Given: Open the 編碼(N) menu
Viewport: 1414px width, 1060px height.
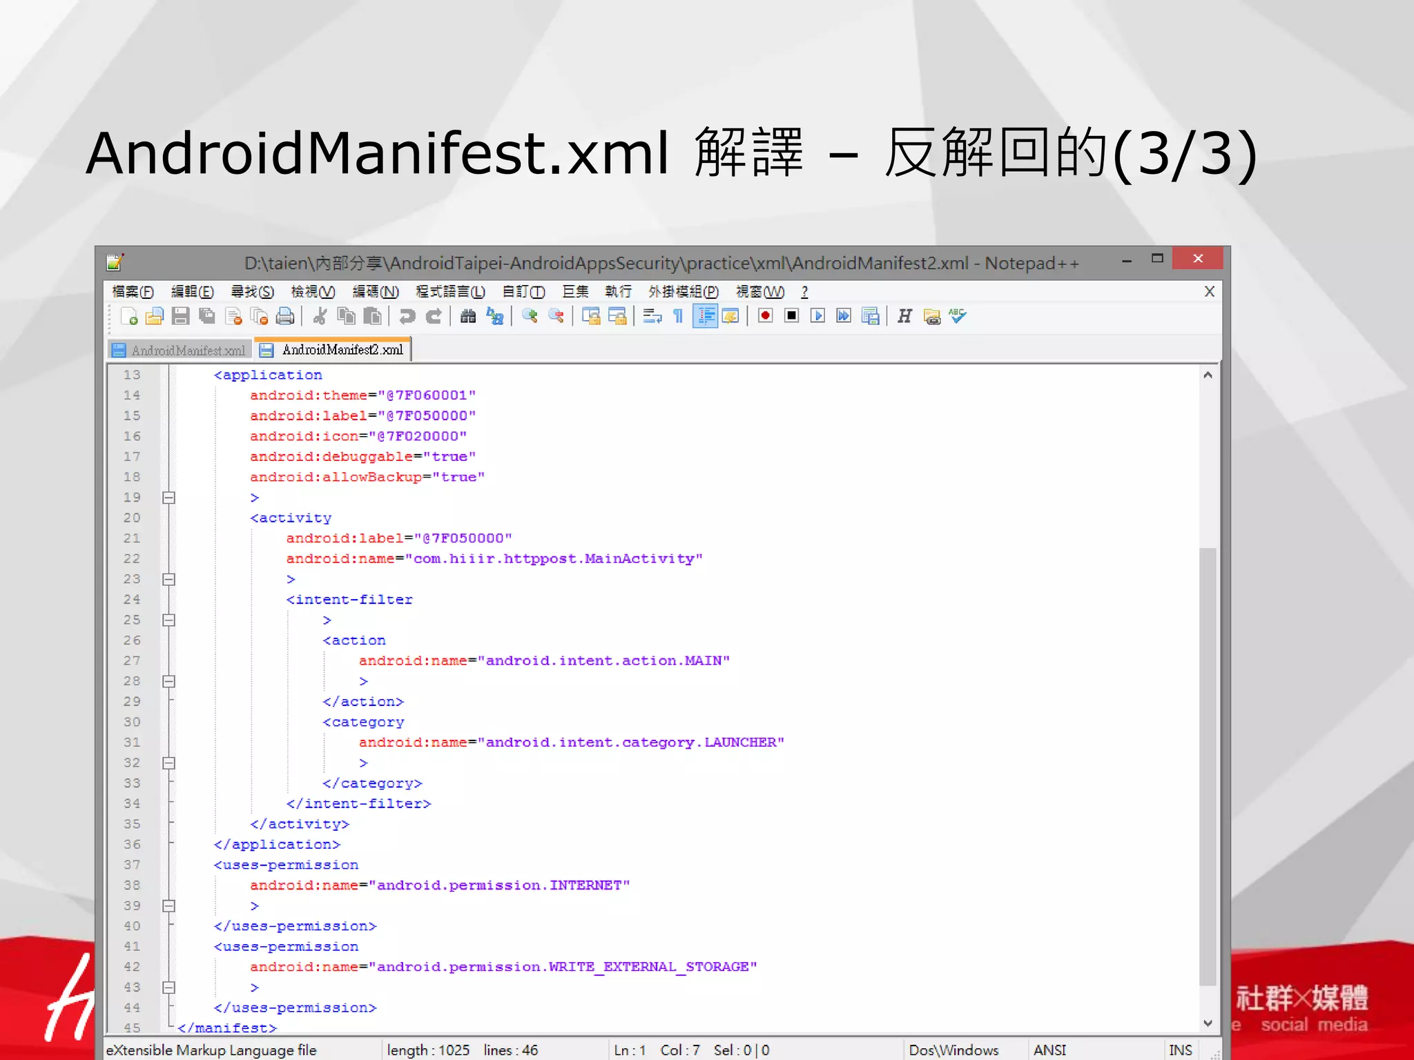Looking at the screenshot, I should [x=376, y=292].
